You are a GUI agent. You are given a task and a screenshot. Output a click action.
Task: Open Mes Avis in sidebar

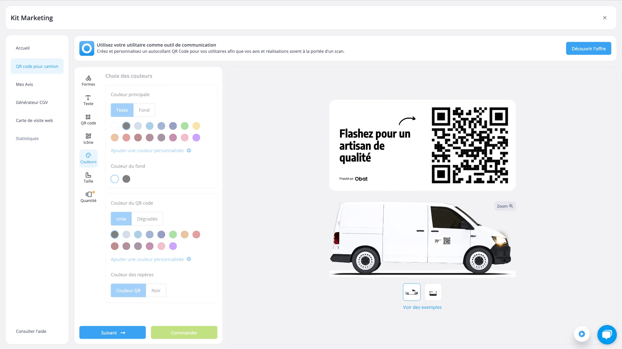point(24,84)
